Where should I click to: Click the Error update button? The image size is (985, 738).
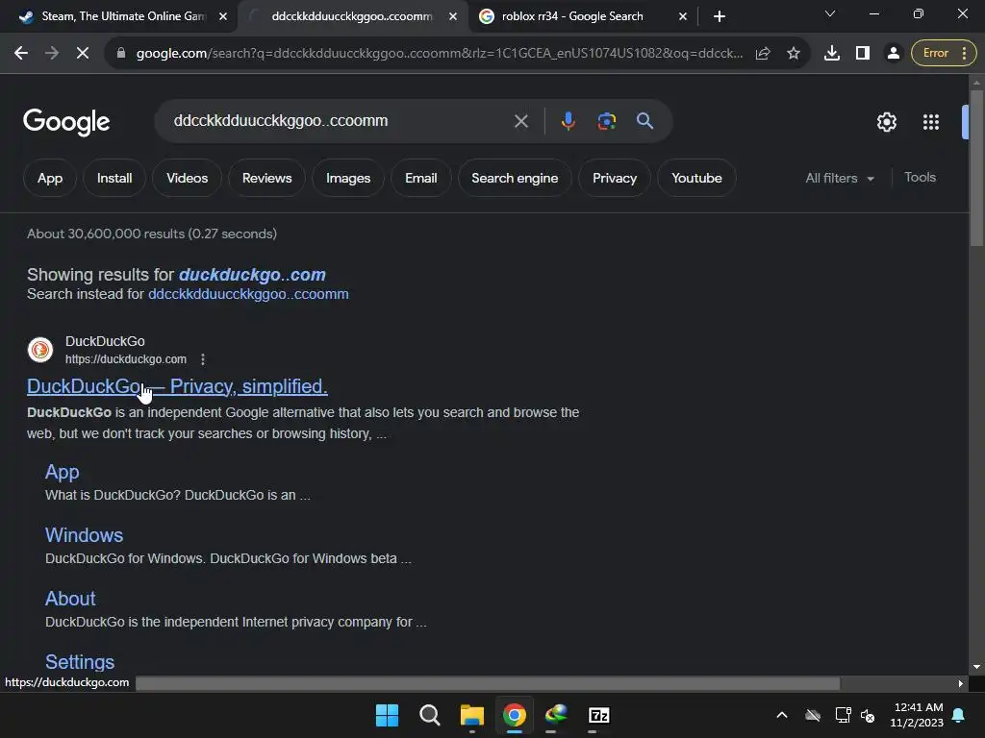944,54
